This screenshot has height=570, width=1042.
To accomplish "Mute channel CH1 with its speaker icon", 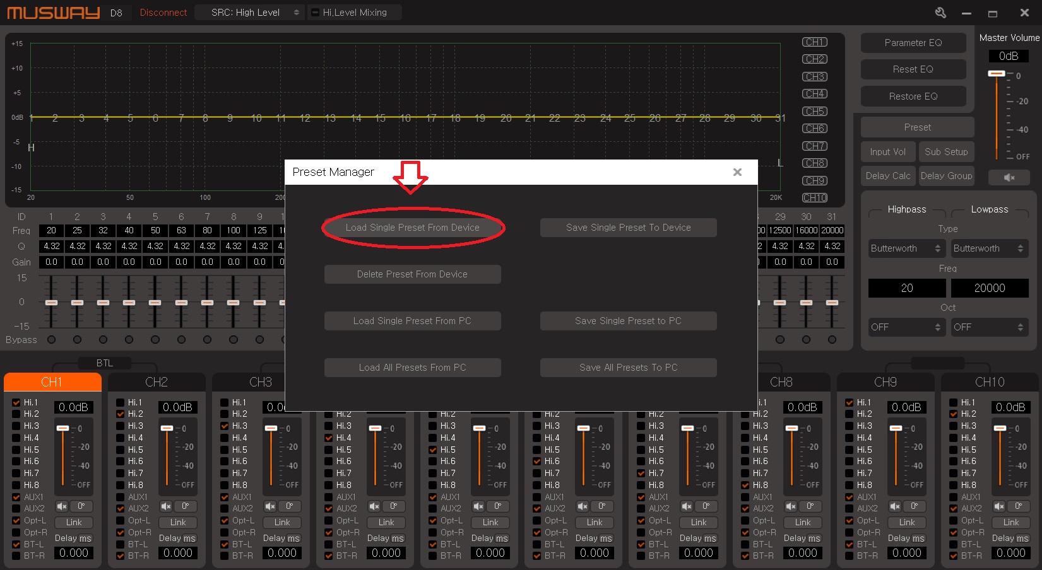I will point(62,506).
